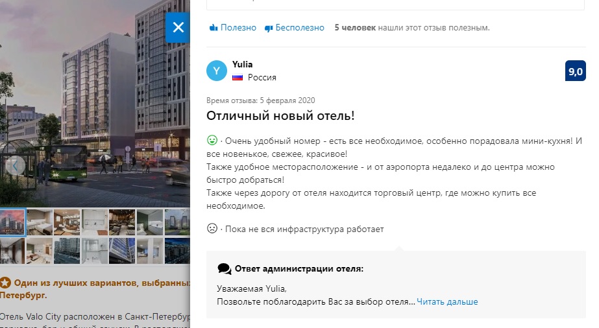The height and width of the screenshot is (328, 599).
Task: Select the towers with green lawn thumbnail
Action: (177, 222)
